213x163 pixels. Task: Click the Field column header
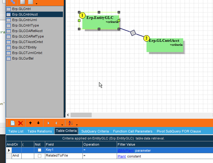[64, 144]
